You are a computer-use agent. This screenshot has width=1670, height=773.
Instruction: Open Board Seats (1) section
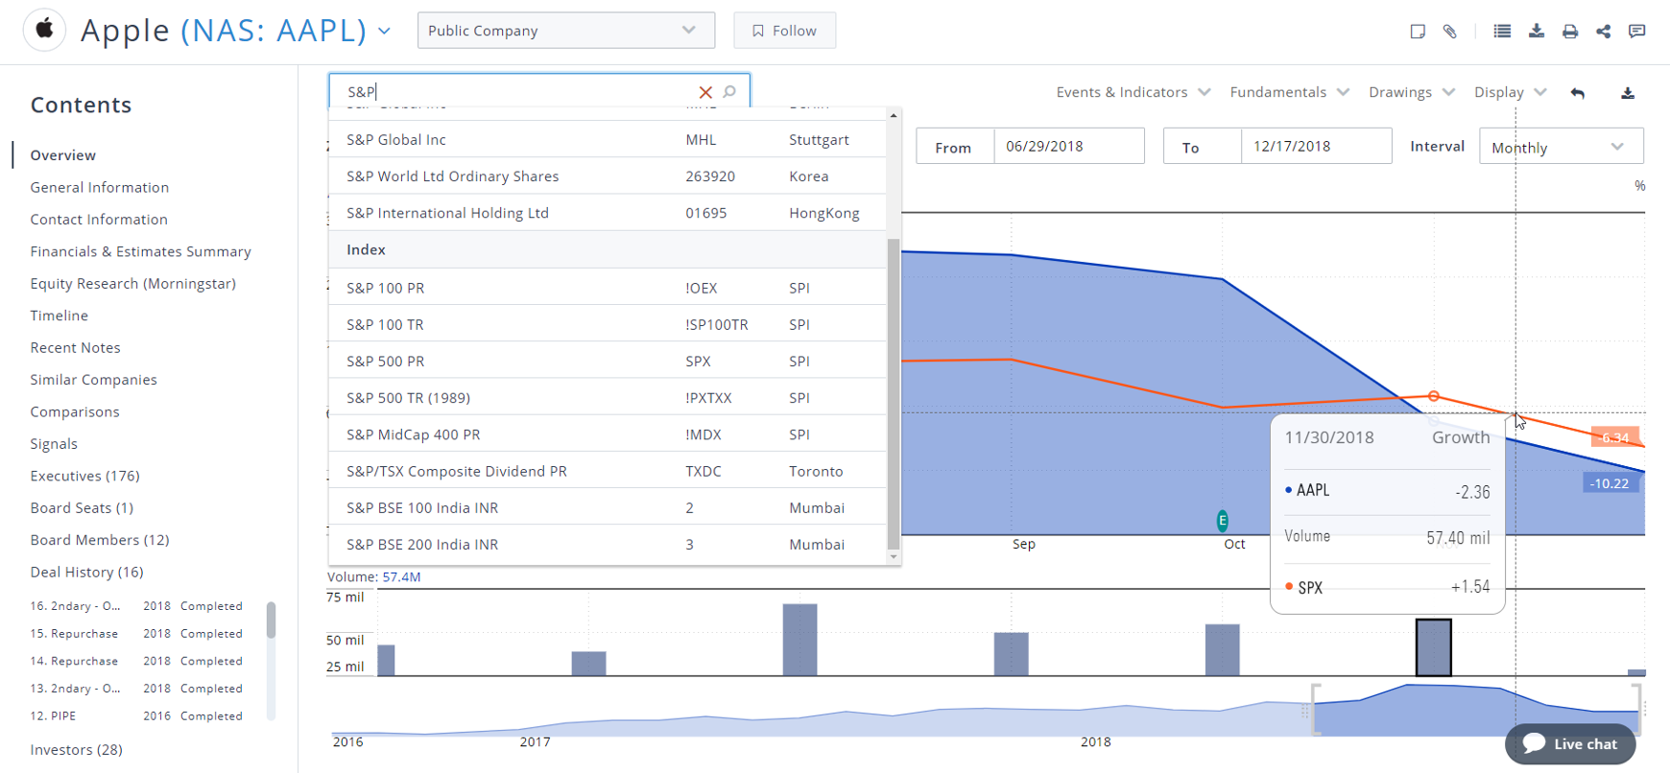click(x=82, y=507)
